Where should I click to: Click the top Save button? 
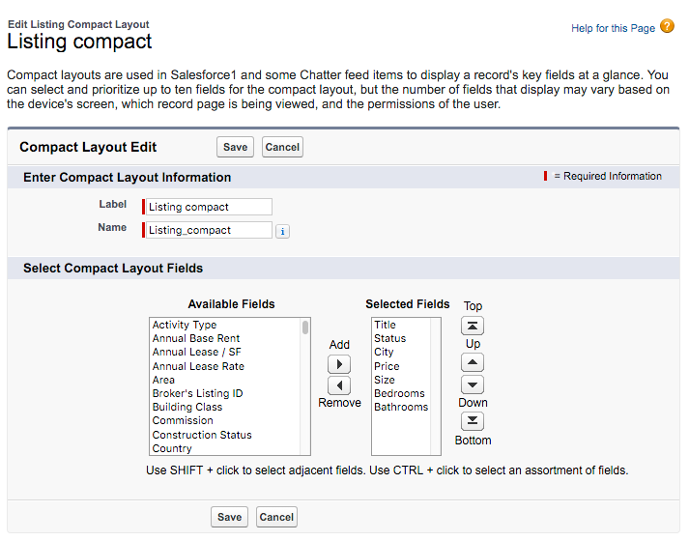235,147
